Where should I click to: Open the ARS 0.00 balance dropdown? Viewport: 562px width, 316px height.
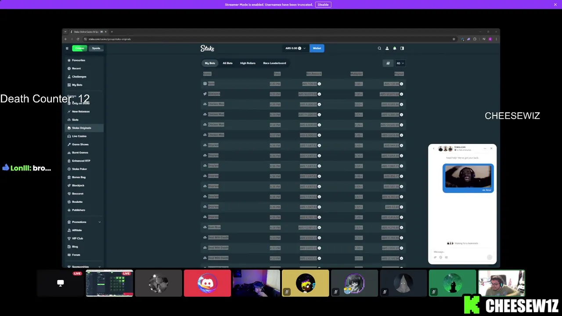coord(295,48)
